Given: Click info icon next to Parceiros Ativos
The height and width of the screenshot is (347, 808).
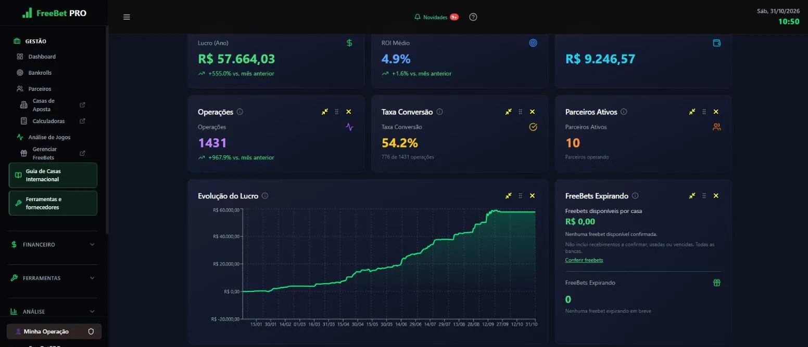Looking at the screenshot, I should pyautogui.click(x=624, y=112).
